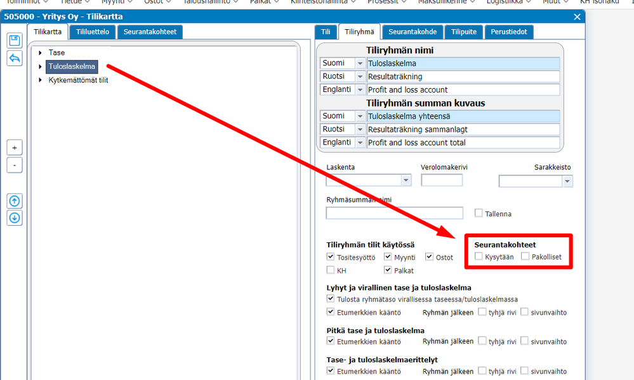Click the Ryhmäsumman nimi input field
Screen dimensions: 634x380
pyautogui.click(x=394, y=213)
